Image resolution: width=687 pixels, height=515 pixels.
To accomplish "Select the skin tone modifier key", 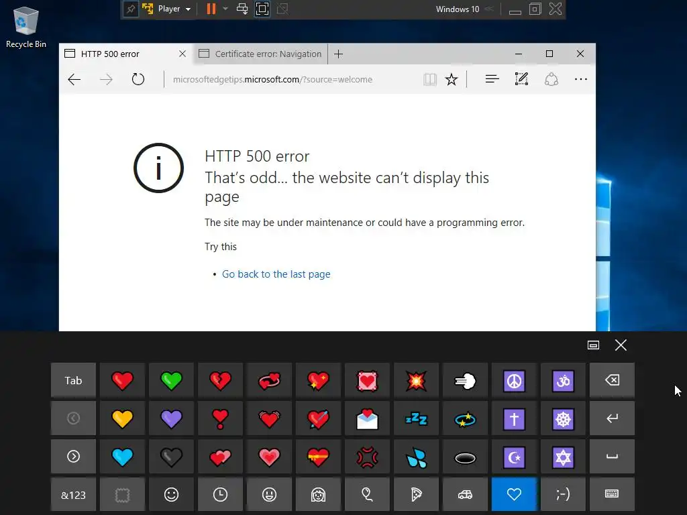I will [122, 495].
